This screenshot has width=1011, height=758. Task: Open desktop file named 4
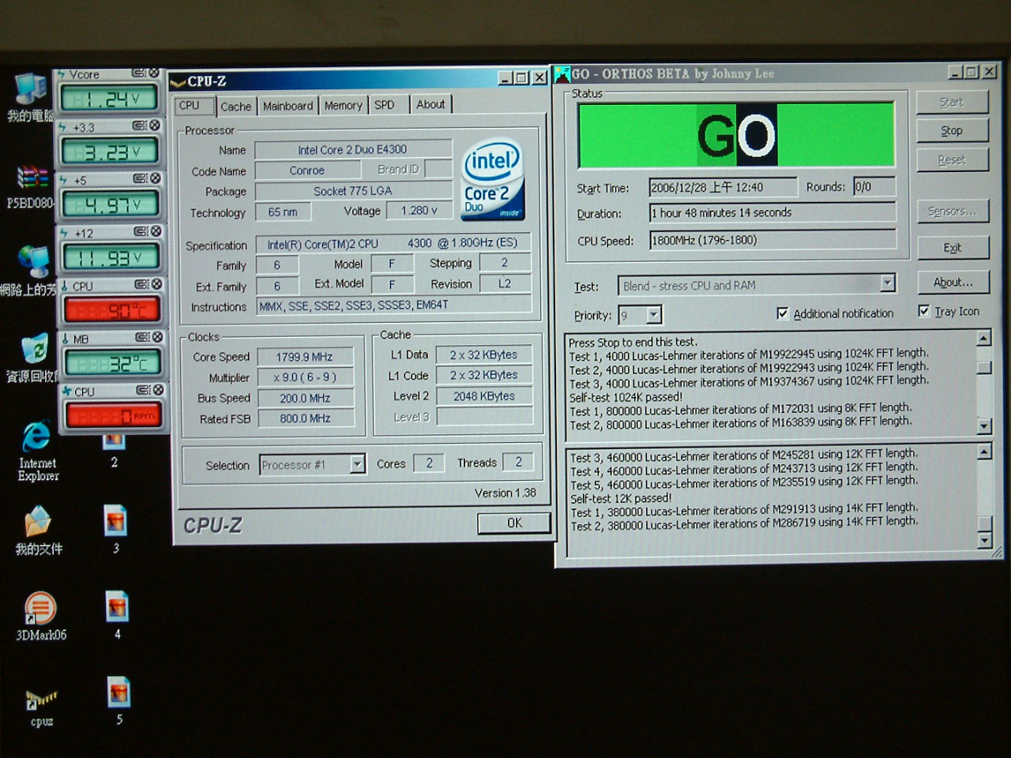tap(117, 615)
